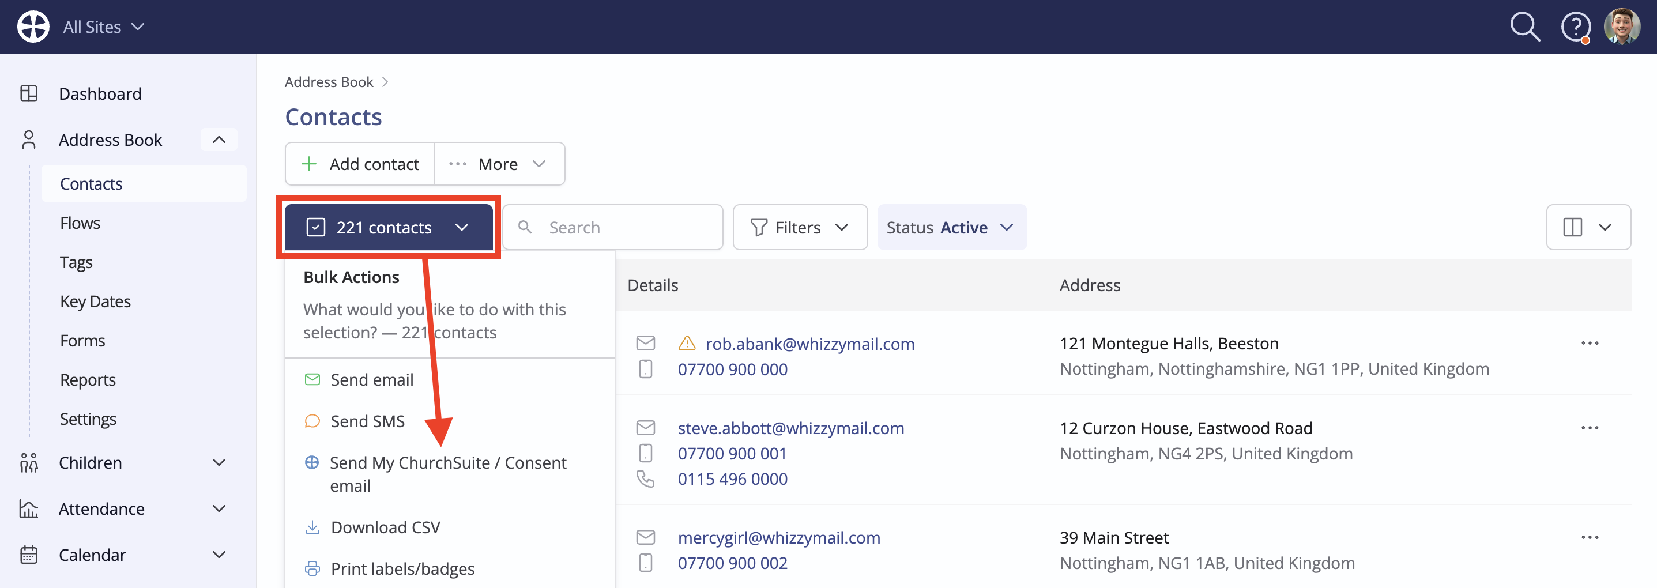The height and width of the screenshot is (588, 1657).
Task: Choose Send SMS bulk action
Action: click(450, 421)
